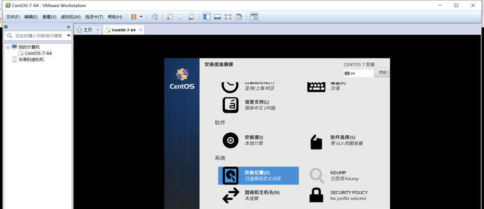Click the cn keyboard layout indicator

(359, 74)
